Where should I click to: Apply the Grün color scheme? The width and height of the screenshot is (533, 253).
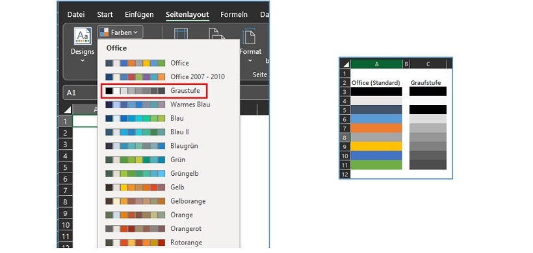pos(169,160)
